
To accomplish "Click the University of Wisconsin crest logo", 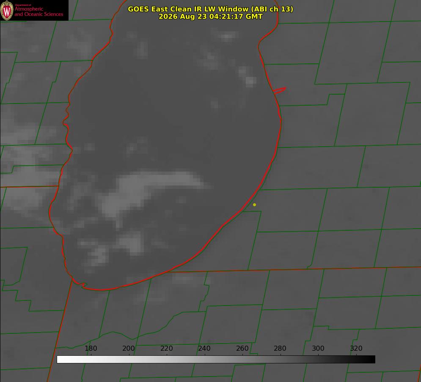I will tap(7, 10).
